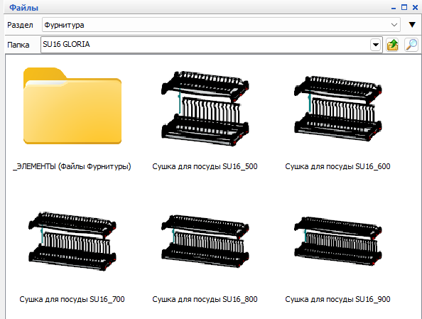
Task: Select the SU16_600 dish rack image
Action: pyautogui.click(x=338, y=109)
